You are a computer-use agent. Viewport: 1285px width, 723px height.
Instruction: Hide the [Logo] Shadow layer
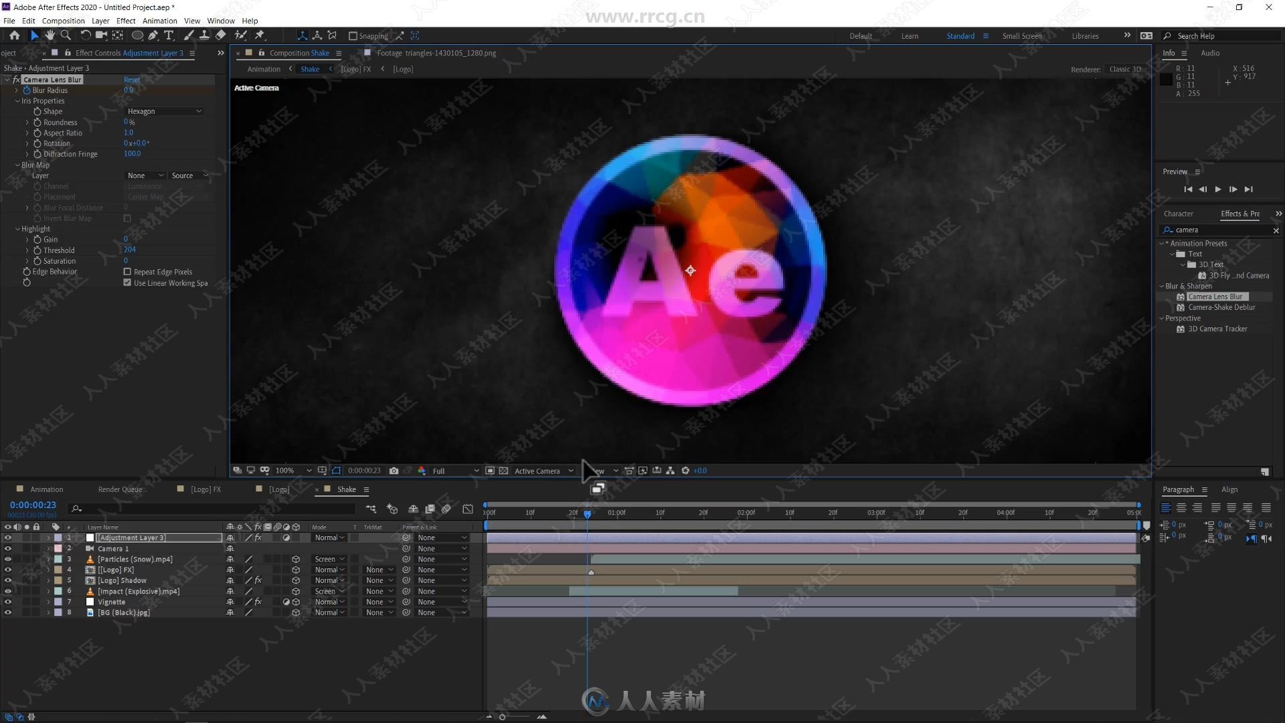8,580
